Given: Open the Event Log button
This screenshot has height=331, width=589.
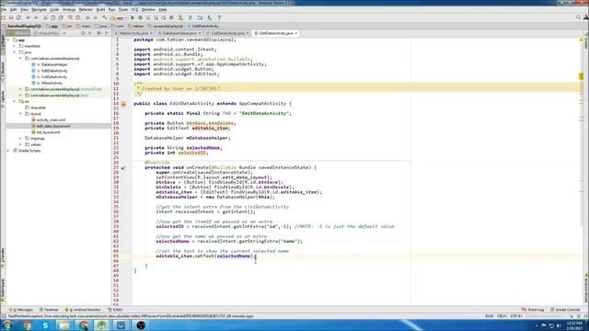Looking at the screenshot, I should 533,310.
